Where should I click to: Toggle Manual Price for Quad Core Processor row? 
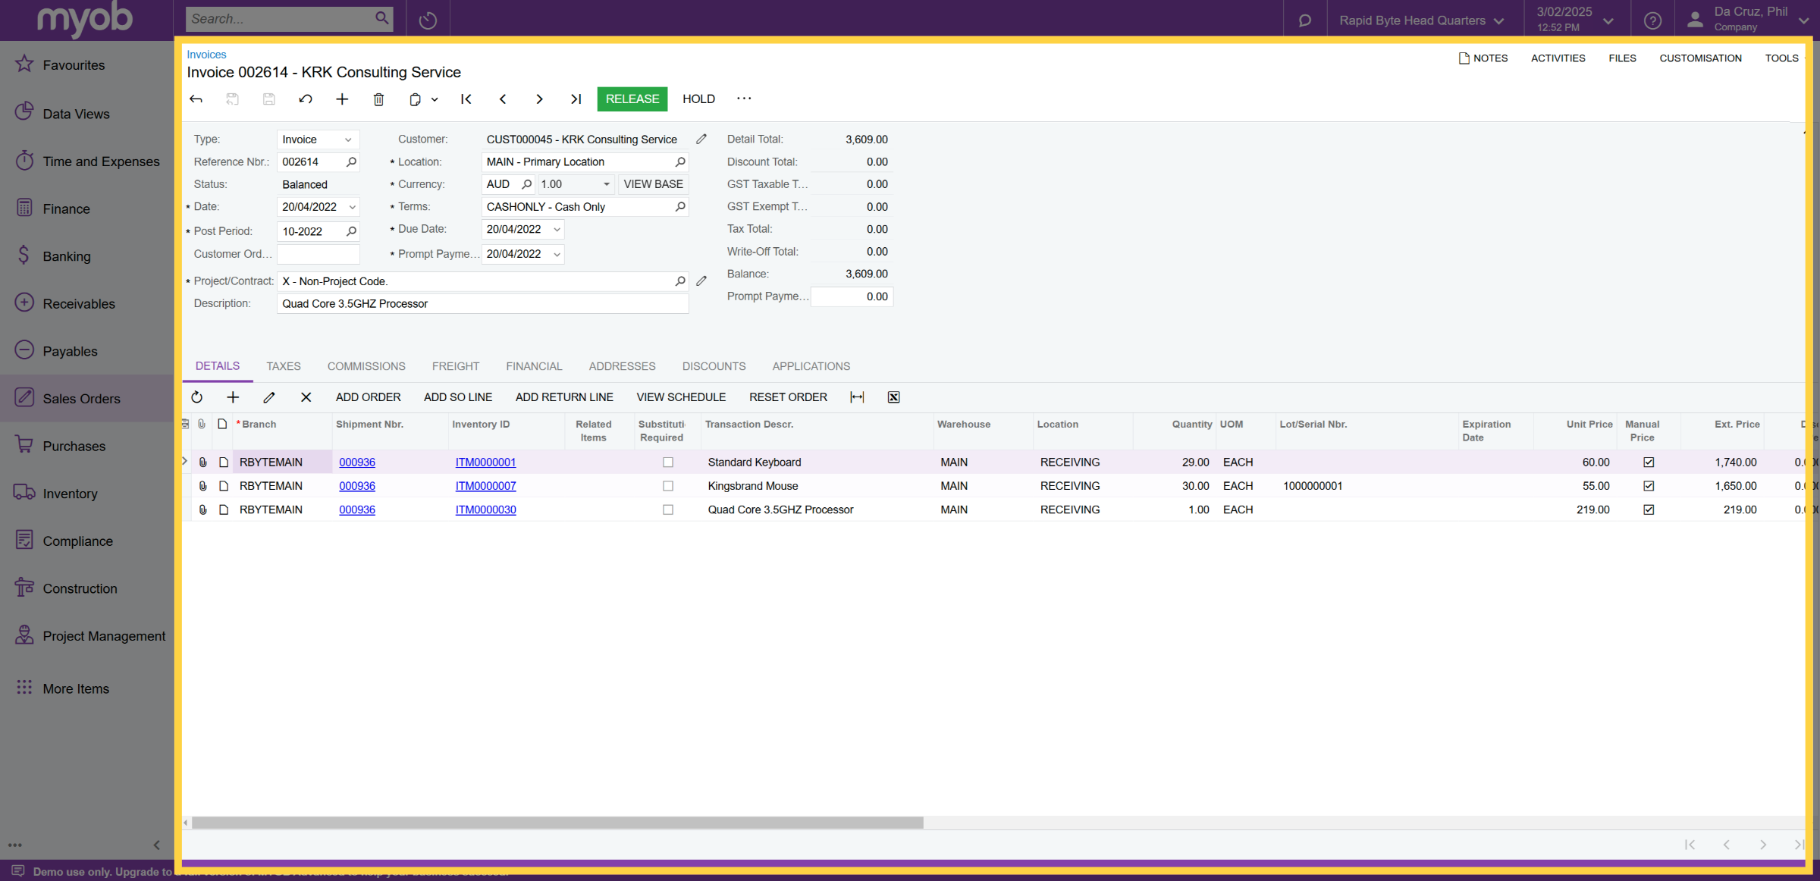[x=1649, y=510]
